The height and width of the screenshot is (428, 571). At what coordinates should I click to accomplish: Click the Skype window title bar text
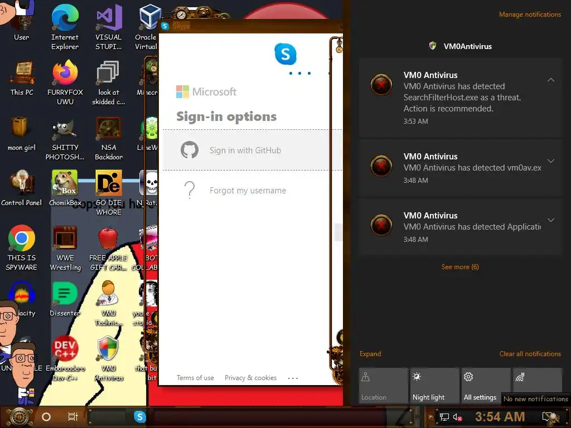tap(181, 26)
